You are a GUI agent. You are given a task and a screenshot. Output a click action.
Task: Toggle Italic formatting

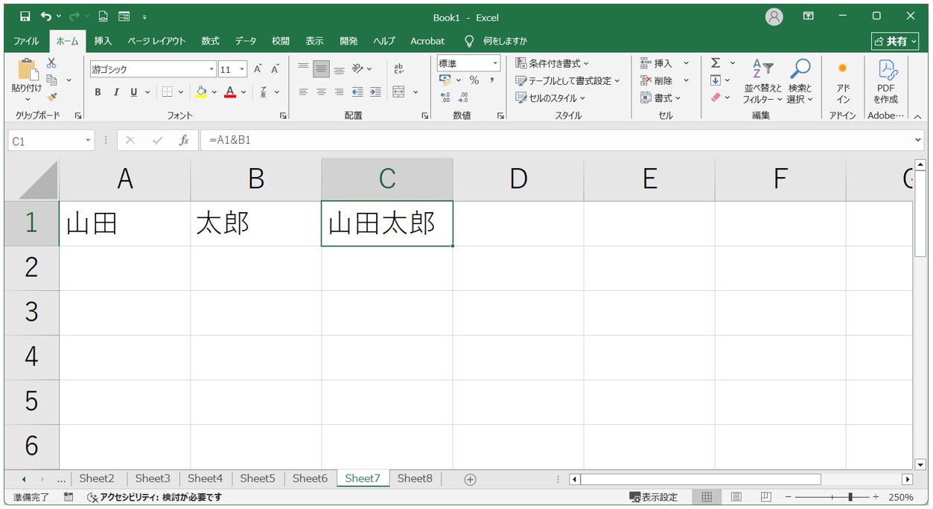pyautogui.click(x=116, y=92)
